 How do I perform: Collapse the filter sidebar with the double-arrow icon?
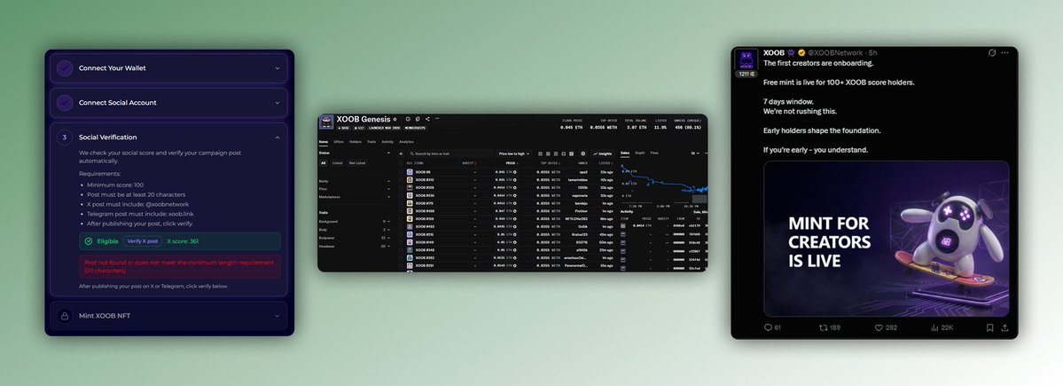401,154
